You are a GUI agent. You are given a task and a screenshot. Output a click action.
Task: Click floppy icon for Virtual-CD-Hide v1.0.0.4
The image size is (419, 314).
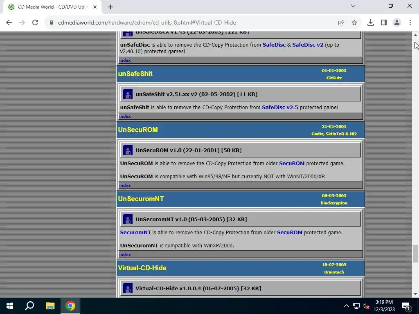coord(128,288)
